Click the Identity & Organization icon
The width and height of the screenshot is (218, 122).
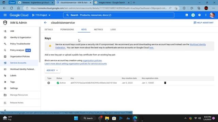click(x=5, y=38)
